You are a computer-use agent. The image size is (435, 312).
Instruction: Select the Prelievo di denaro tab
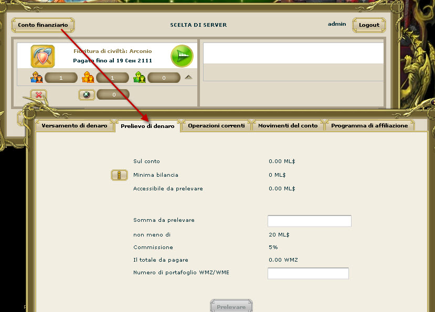click(x=147, y=126)
